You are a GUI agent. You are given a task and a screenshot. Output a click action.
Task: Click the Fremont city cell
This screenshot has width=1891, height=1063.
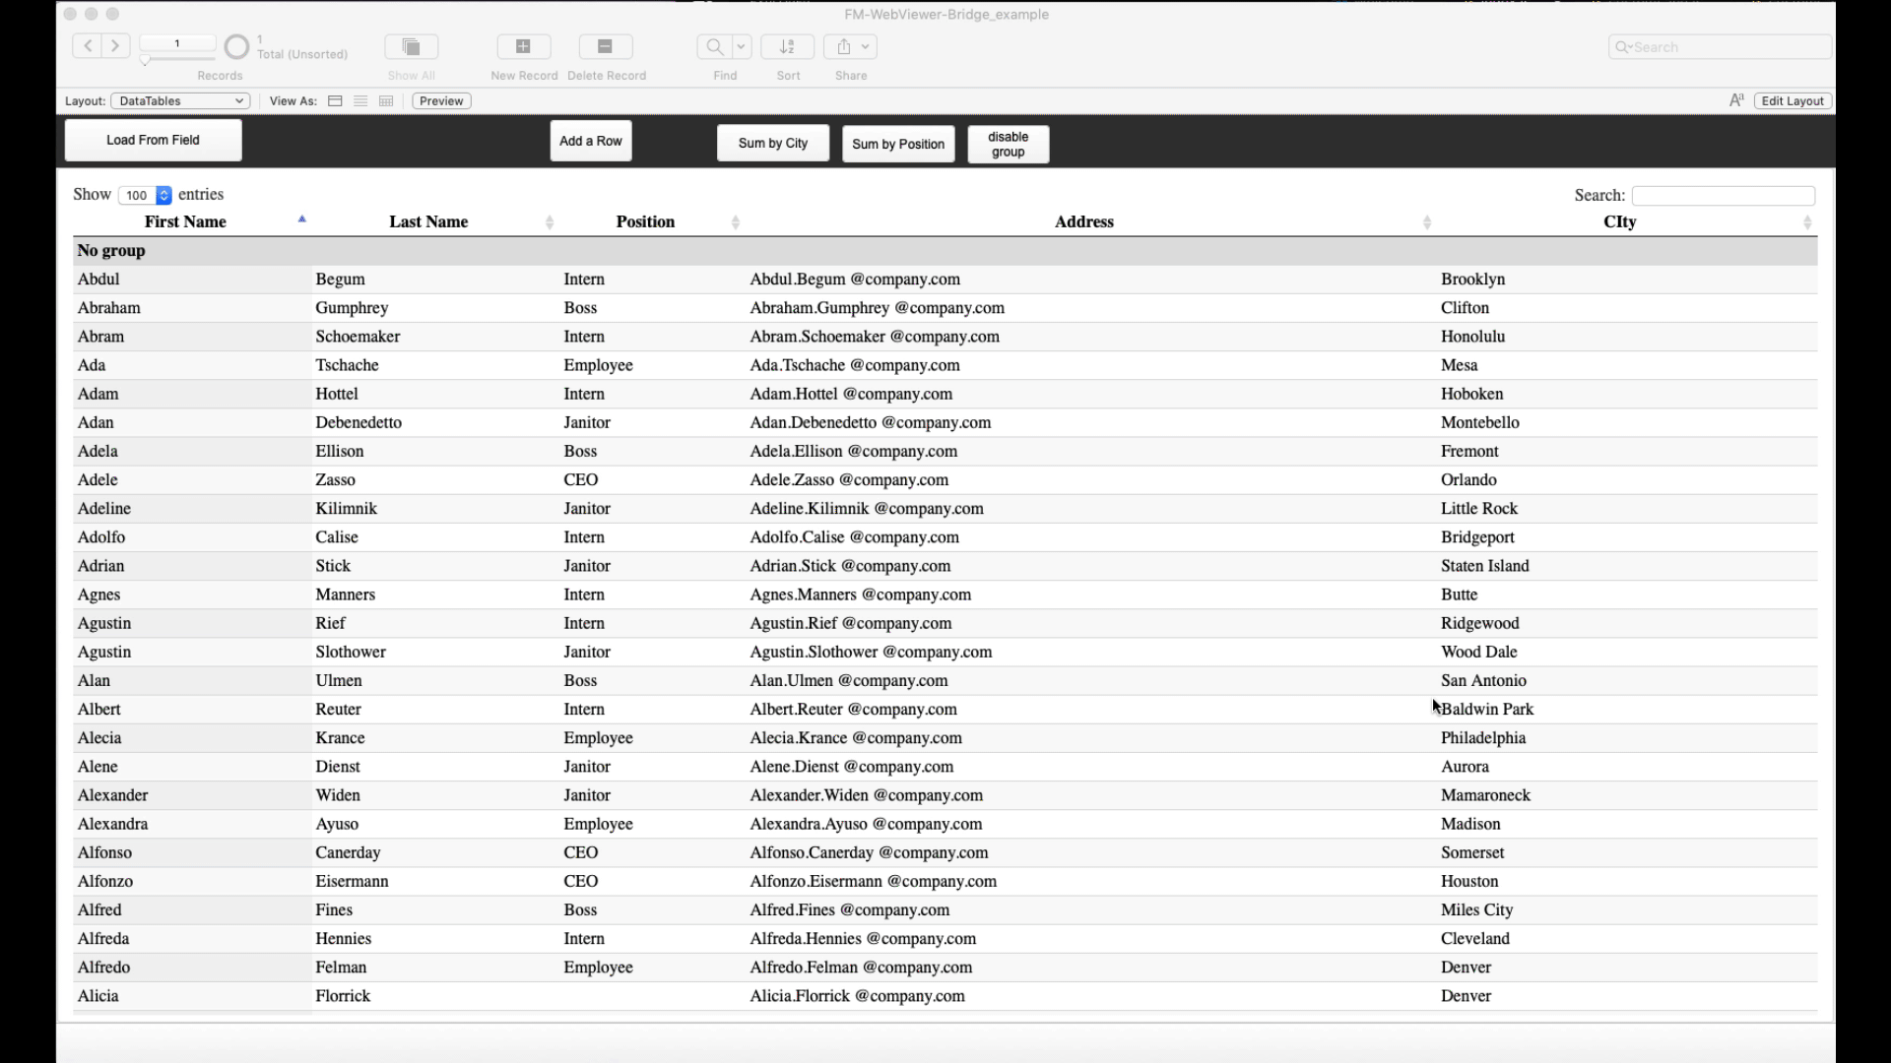point(1627,451)
